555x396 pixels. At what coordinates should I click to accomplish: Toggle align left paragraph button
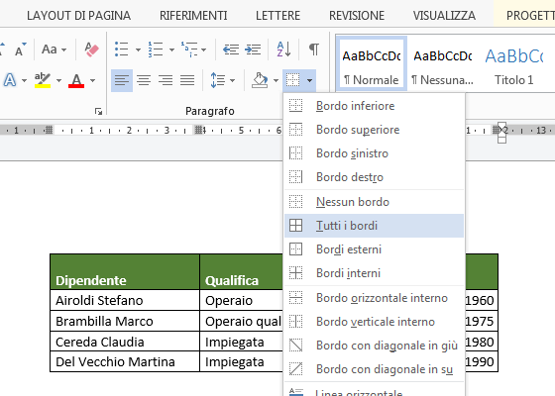(122, 80)
